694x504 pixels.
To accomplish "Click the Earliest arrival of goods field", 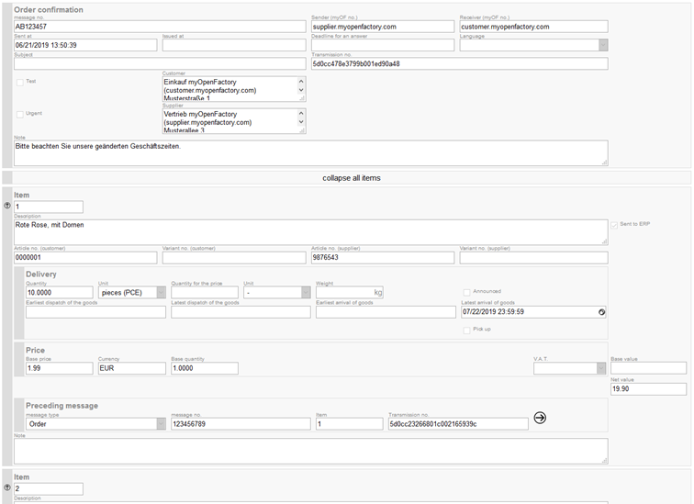I will [x=386, y=312].
